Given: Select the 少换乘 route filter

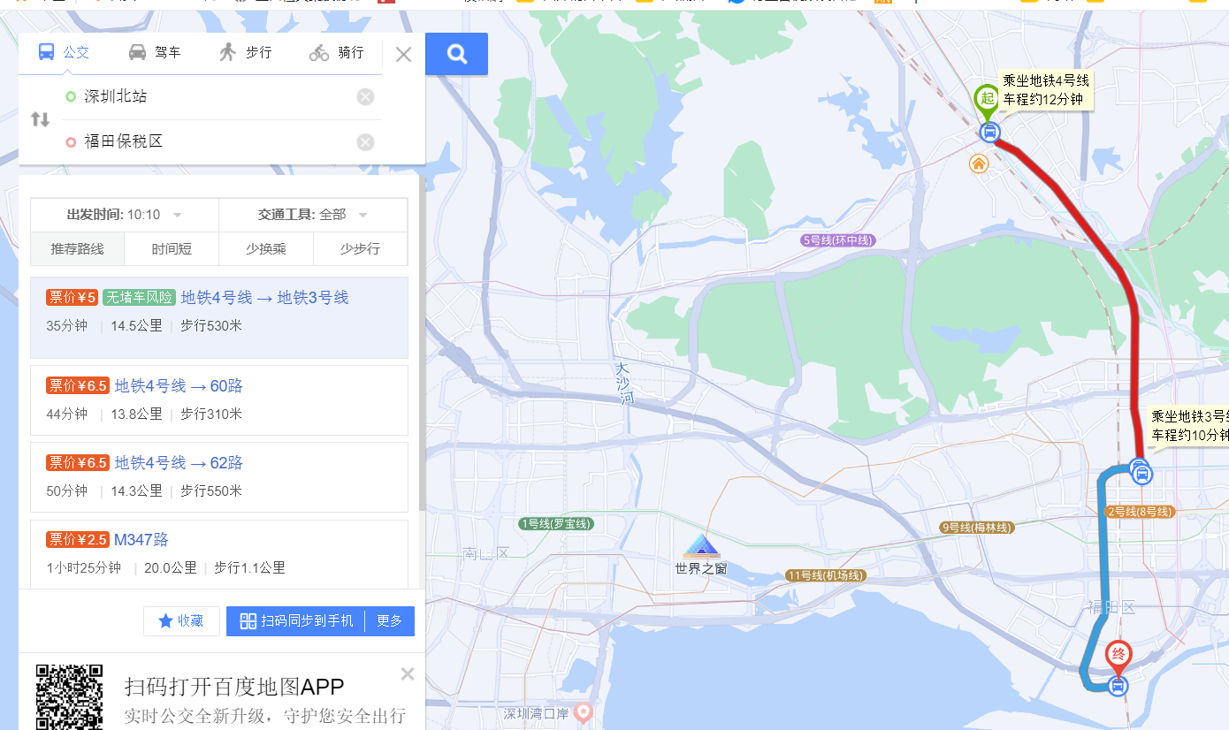Looking at the screenshot, I should [x=266, y=249].
